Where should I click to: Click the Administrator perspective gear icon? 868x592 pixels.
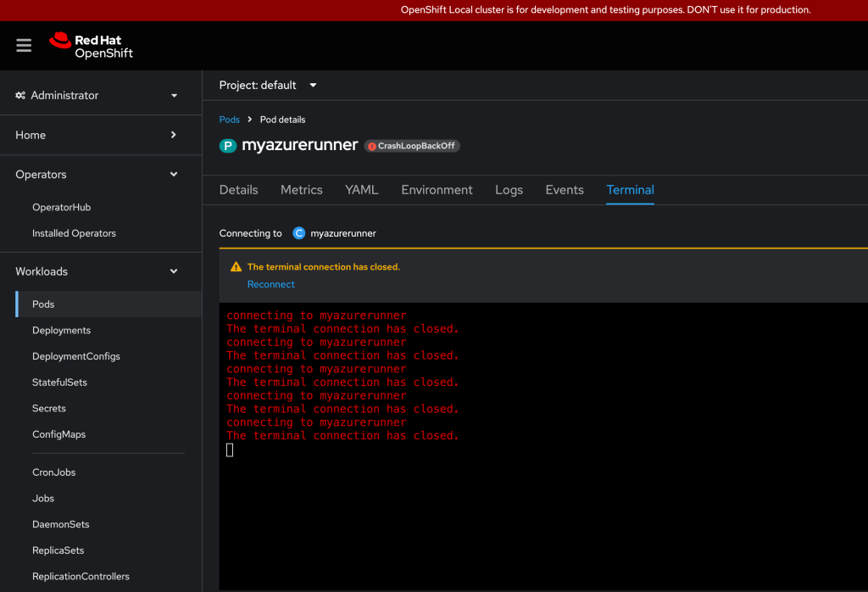click(20, 95)
